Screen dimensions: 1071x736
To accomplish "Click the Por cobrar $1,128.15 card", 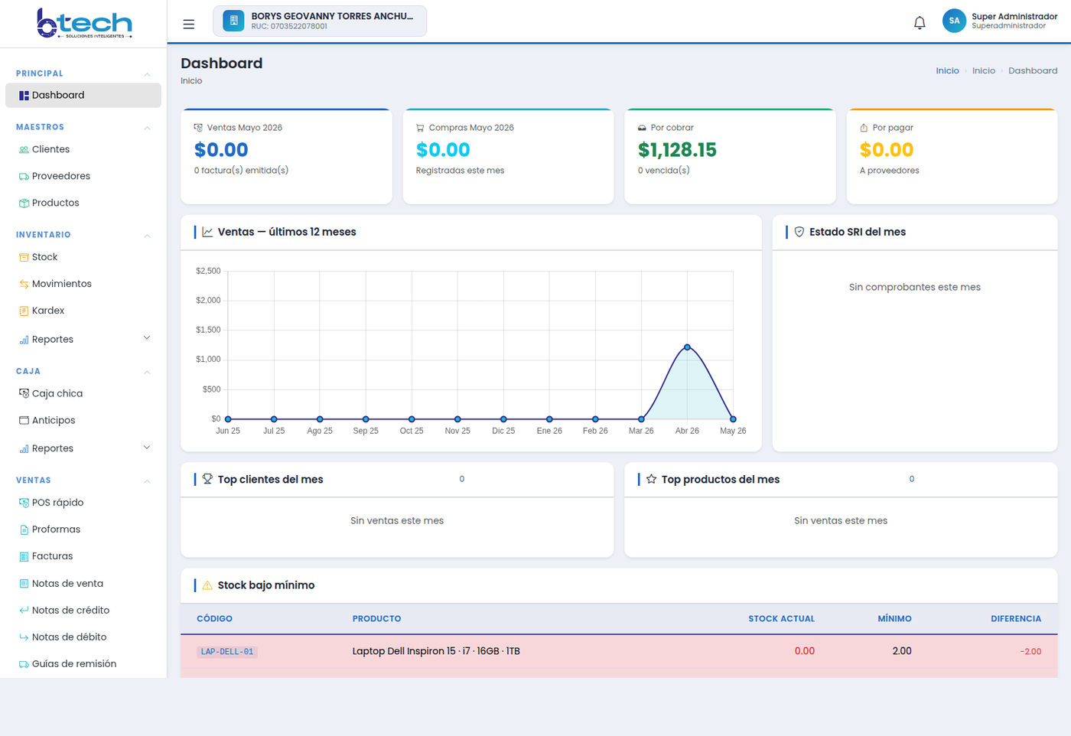I will [730, 157].
